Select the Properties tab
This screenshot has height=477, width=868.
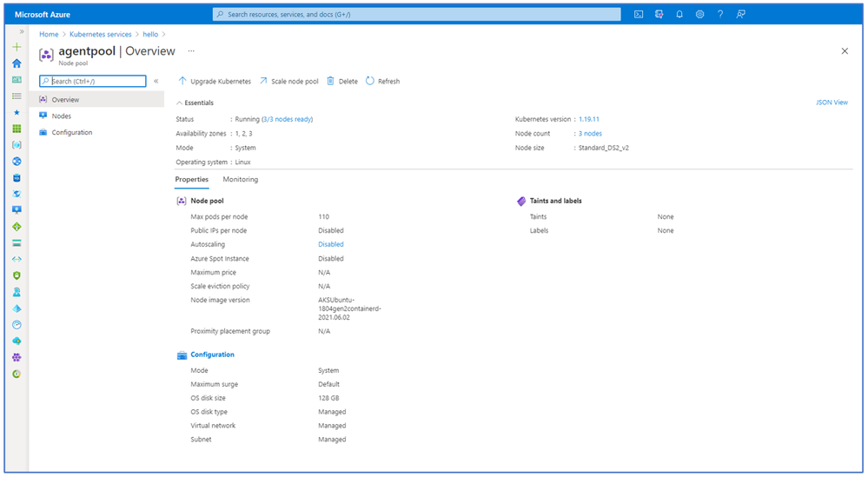coord(191,179)
